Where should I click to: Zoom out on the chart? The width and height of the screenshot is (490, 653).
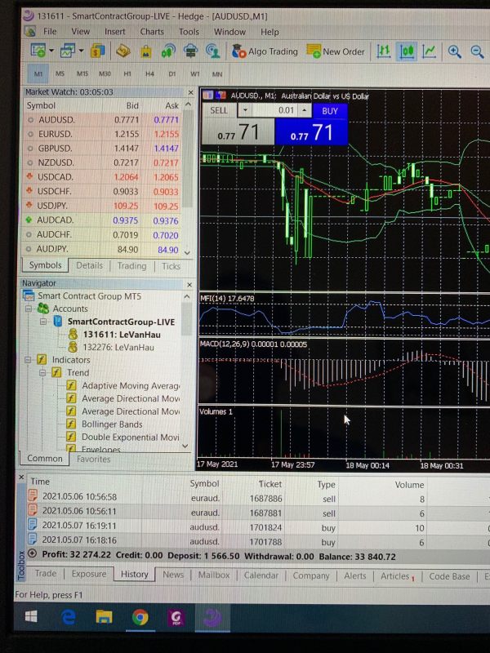[477, 51]
